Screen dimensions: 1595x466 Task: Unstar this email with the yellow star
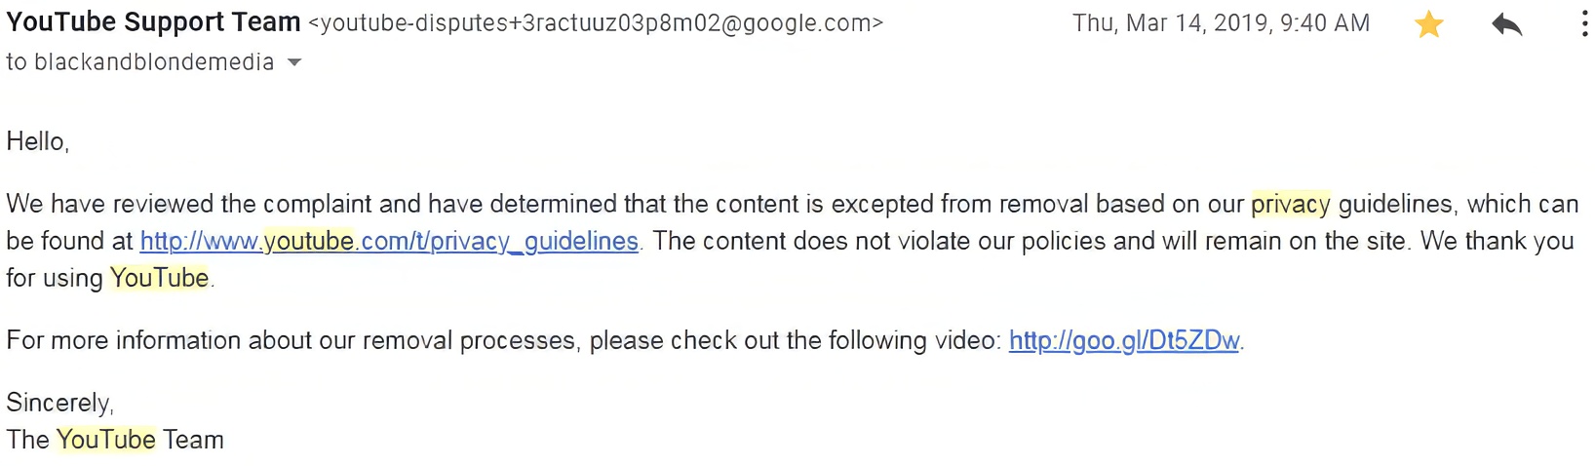1428,24
